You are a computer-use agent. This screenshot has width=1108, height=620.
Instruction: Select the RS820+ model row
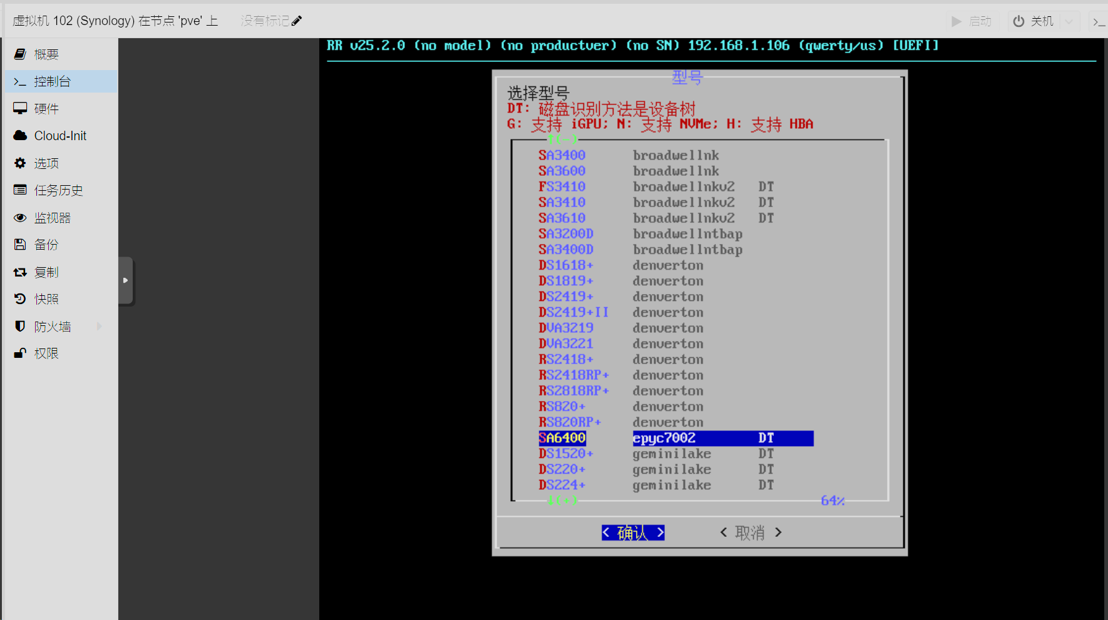676,406
